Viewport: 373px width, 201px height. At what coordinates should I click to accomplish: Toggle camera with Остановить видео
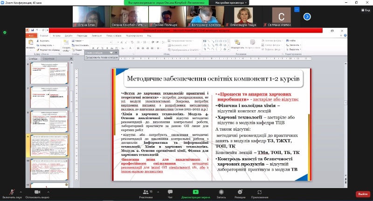(x=37, y=192)
